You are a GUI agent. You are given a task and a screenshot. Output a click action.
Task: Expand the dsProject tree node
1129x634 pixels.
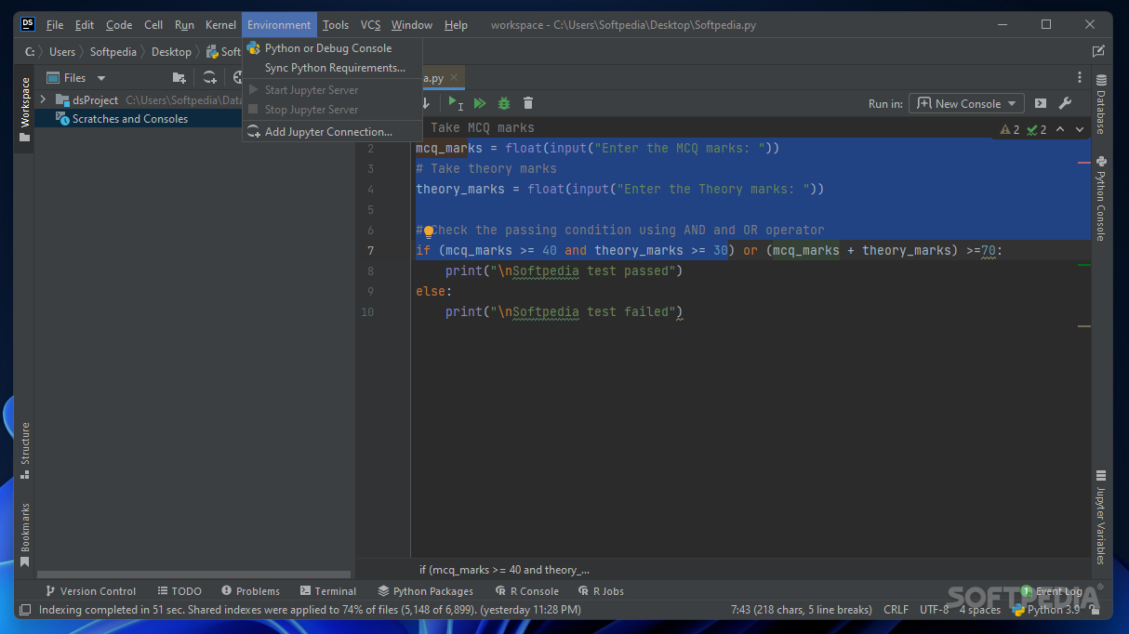point(43,99)
